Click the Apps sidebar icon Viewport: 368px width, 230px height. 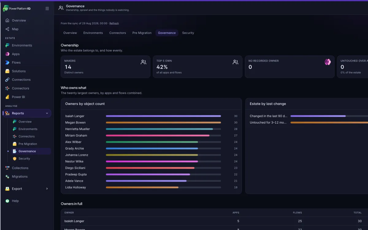(7, 54)
